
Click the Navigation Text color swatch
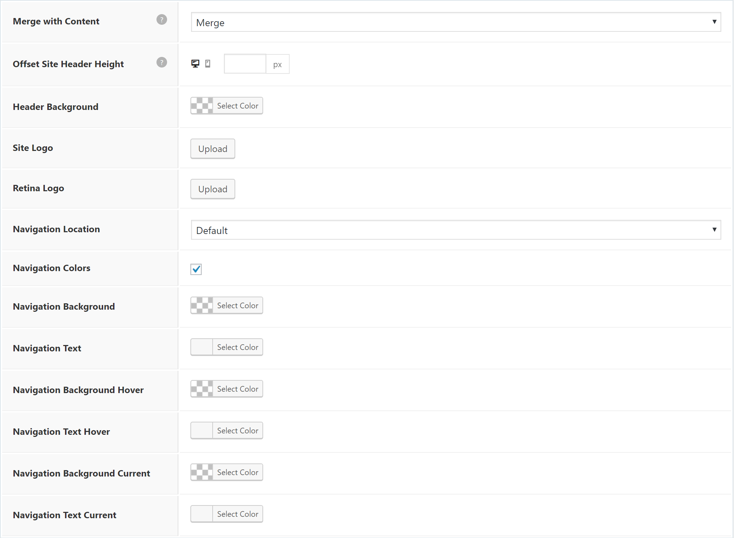tap(202, 347)
